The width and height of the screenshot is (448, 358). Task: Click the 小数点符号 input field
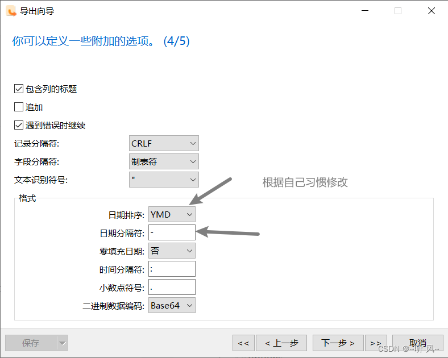(x=172, y=287)
